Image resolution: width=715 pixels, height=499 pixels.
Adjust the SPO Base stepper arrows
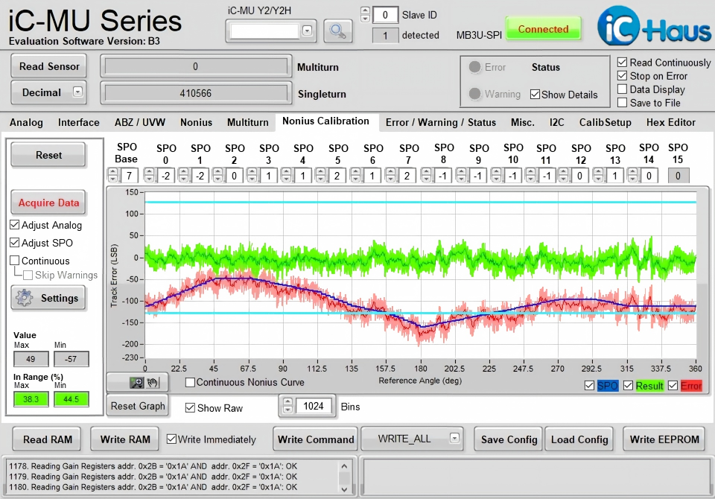click(112, 176)
